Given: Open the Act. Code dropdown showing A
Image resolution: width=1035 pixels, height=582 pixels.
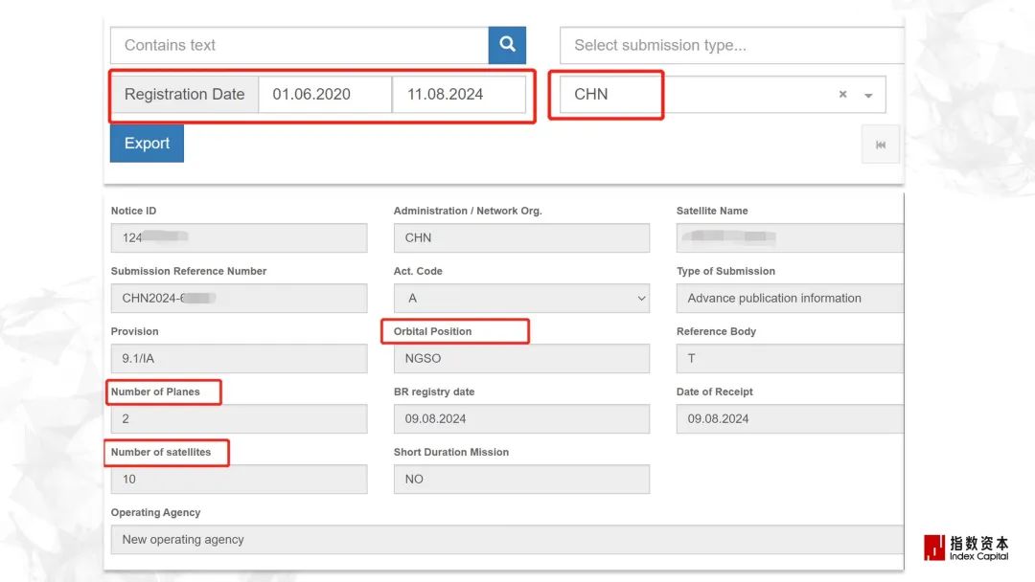Looking at the screenshot, I should coord(521,298).
